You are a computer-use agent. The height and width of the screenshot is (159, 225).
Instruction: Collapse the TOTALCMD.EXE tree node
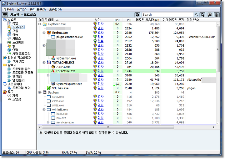pyautogui.click(x=44, y=63)
